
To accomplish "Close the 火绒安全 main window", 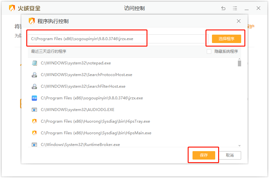I will [258, 8].
